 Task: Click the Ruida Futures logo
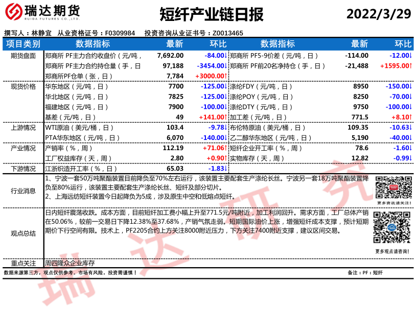[42, 13]
